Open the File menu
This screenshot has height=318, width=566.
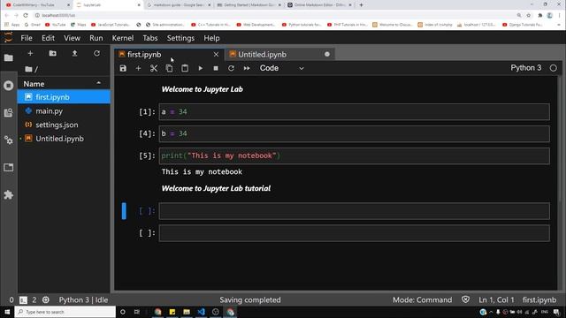click(27, 38)
